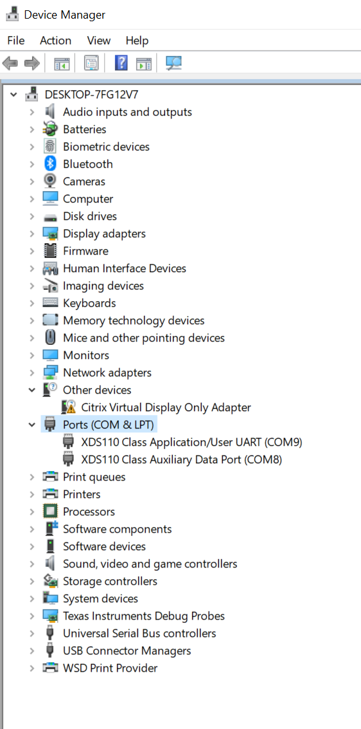Open Properties toolbar icon
The width and height of the screenshot is (361, 729).
click(x=91, y=63)
